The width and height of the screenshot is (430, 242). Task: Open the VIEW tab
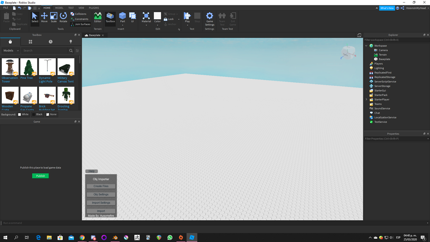point(81,8)
